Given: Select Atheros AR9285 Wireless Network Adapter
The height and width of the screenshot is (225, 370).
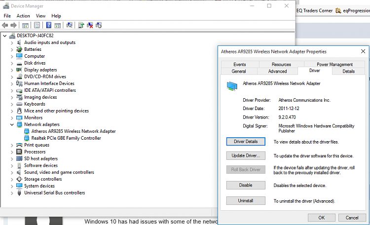Looking at the screenshot, I should (74, 131).
